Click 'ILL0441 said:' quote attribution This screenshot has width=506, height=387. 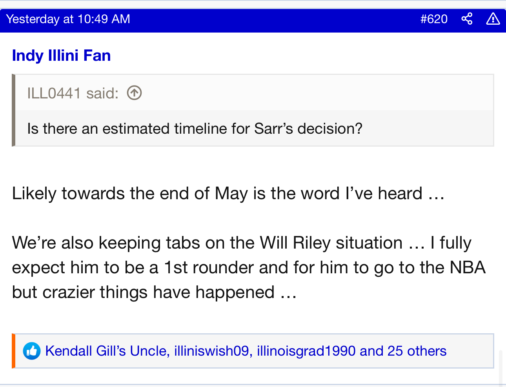(73, 93)
